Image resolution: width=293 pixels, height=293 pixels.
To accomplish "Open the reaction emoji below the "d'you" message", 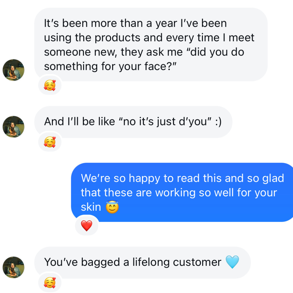I will [x=50, y=142].
